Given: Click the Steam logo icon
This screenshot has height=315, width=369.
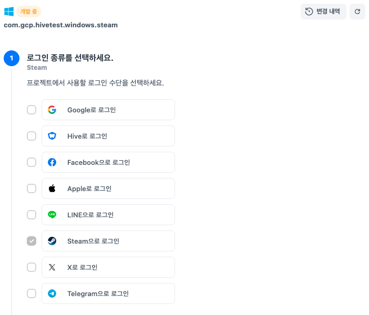Looking at the screenshot, I should click(52, 241).
